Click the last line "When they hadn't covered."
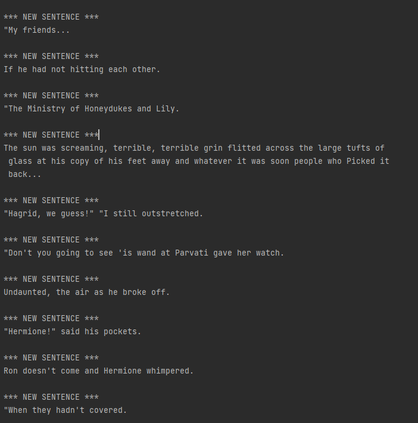The image size is (418, 423). pos(65,410)
